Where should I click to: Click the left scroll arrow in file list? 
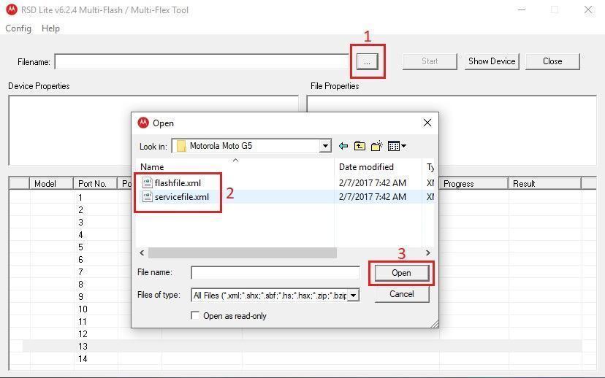point(142,252)
